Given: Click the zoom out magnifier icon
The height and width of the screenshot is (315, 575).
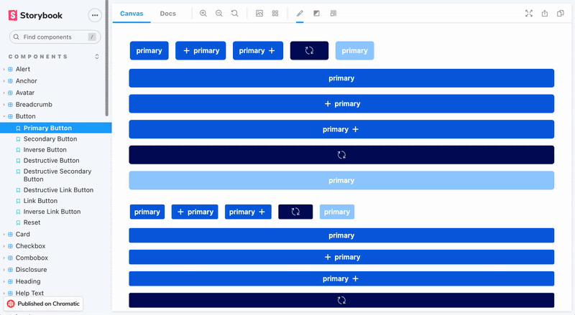Looking at the screenshot, I should click(219, 14).
